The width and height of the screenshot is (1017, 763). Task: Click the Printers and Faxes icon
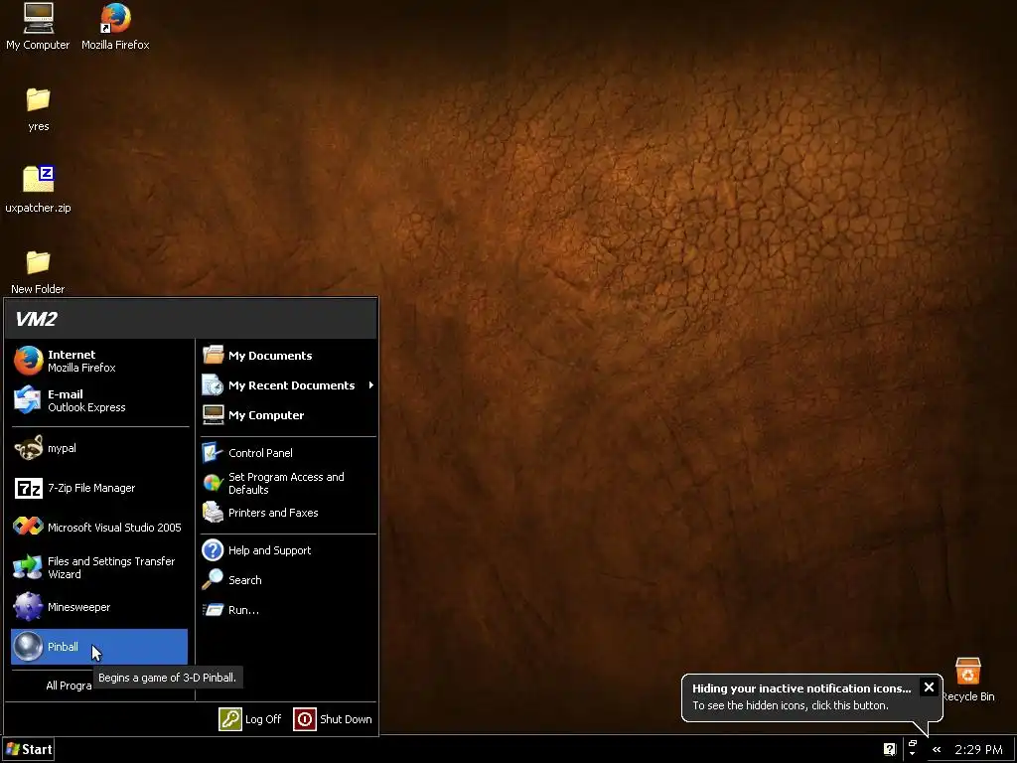pyautogui.click(x=213, y=512)
